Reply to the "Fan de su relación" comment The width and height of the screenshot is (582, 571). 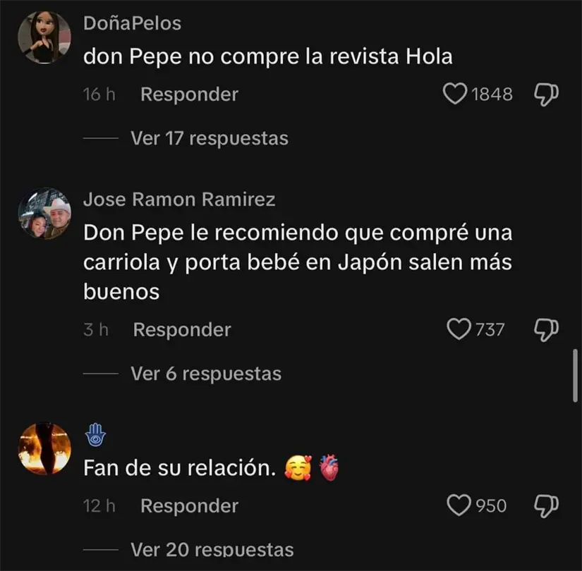(189, 505)
